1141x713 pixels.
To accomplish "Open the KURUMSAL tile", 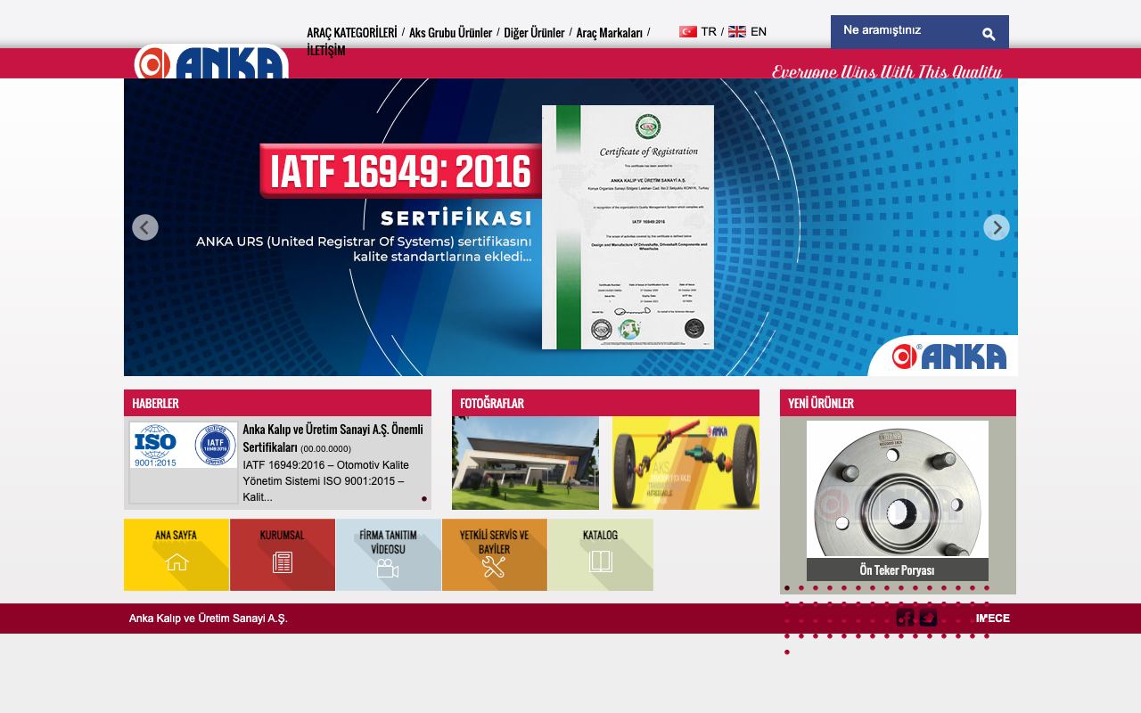I will coord(283,554).
